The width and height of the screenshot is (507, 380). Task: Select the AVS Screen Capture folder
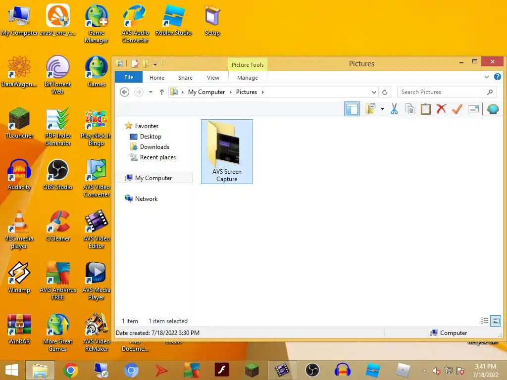pos(227,151)
